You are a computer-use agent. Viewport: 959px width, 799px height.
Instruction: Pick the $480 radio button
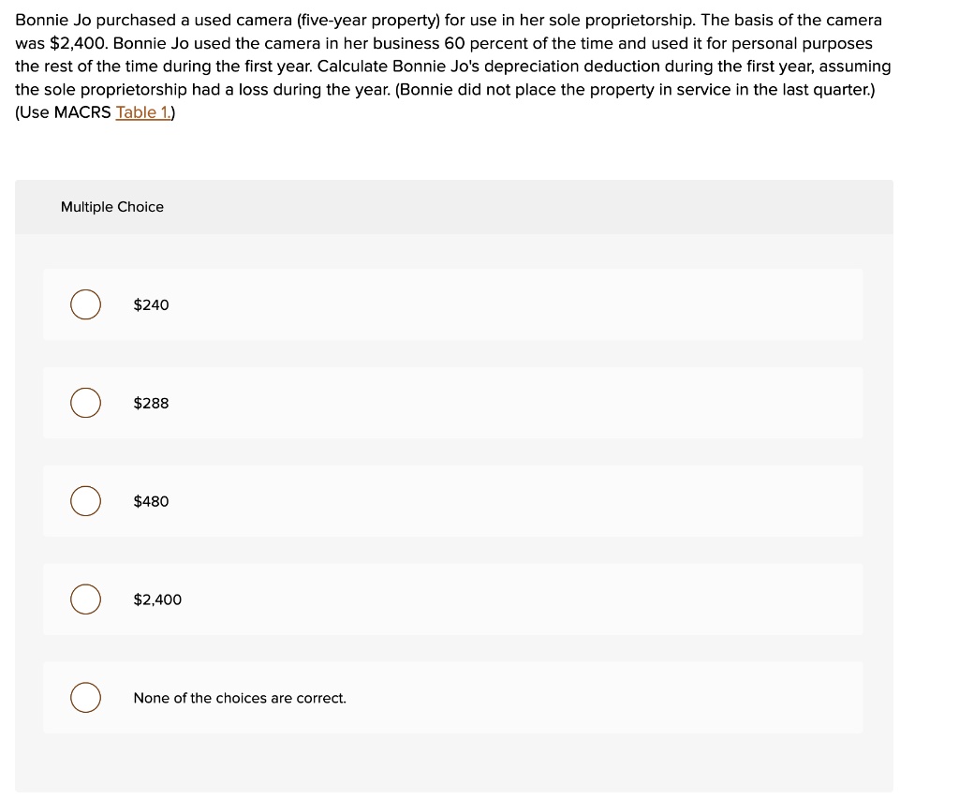pos(86,501)
